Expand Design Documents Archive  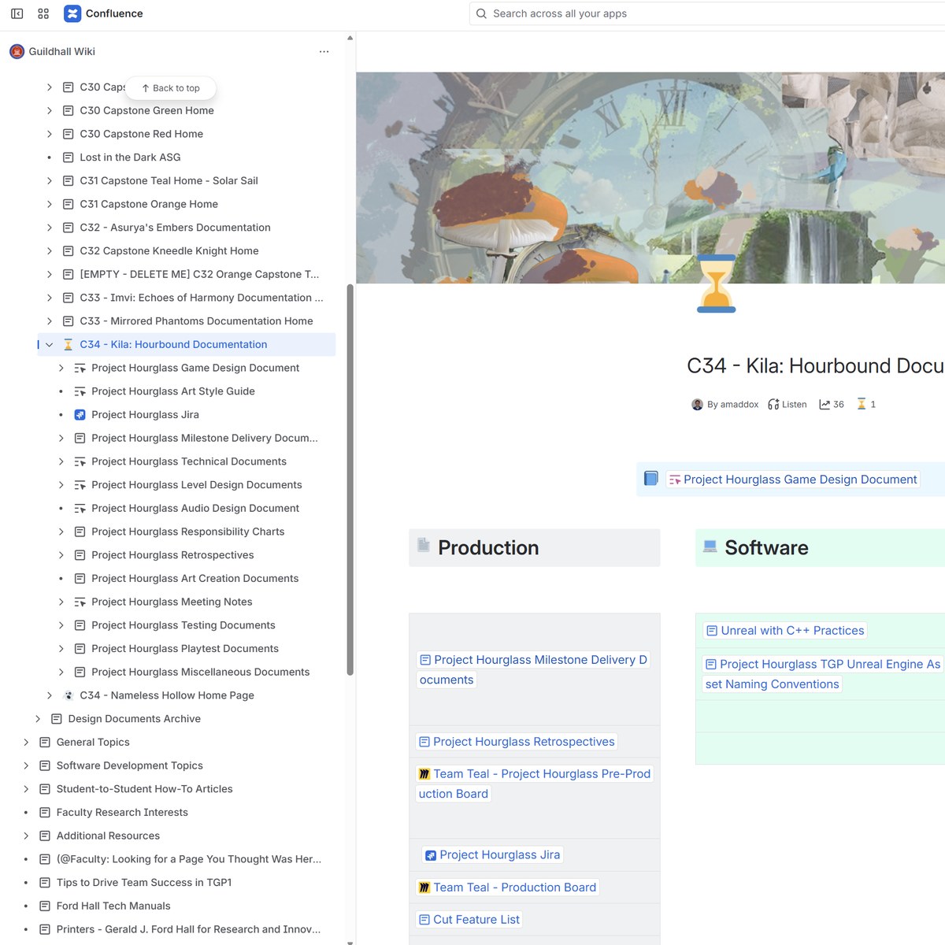click(x=38, y=719)
